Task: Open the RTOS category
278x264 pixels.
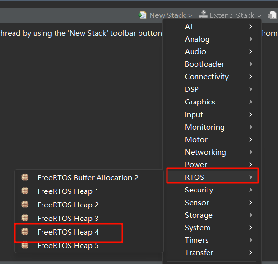Action: pos(212,177)
